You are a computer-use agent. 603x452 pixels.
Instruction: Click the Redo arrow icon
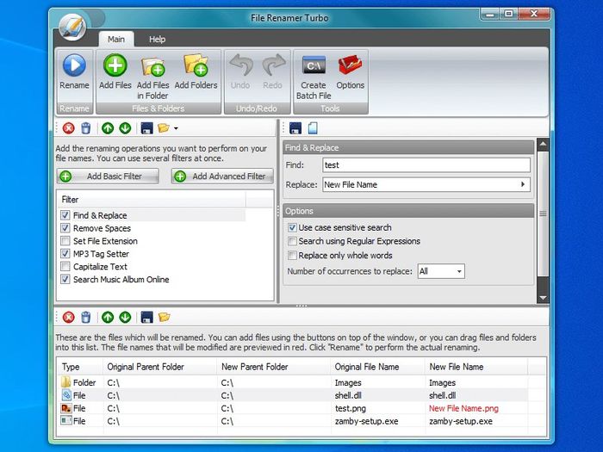point(272,66)
